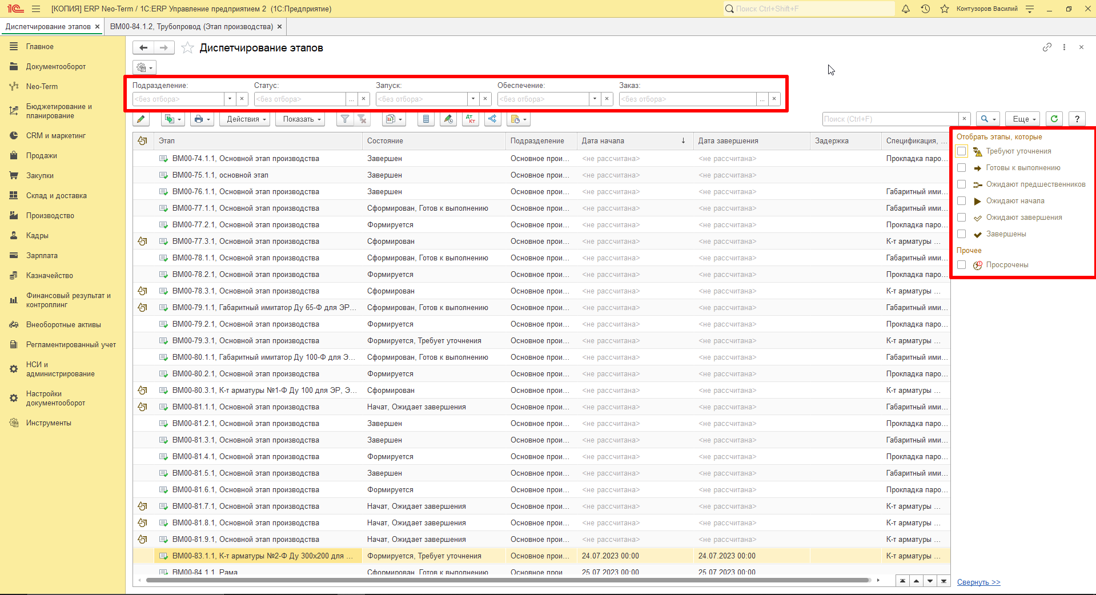Enable the Готовы к выполнению checkbox
This screenshot has height=595, width=1096.
(962, 168)
